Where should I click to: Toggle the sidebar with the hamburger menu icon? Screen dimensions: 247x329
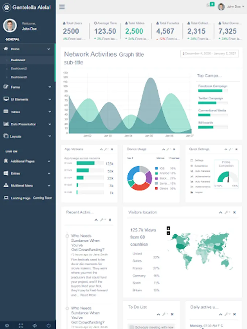point(62,7)
